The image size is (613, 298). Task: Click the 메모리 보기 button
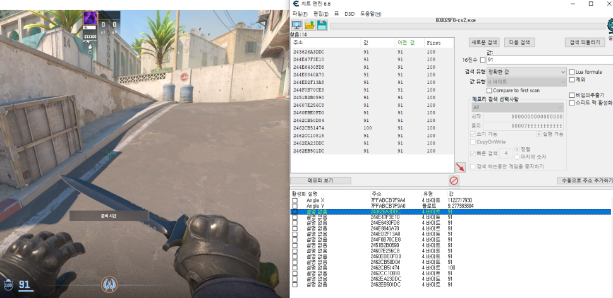tap(320, 181)
